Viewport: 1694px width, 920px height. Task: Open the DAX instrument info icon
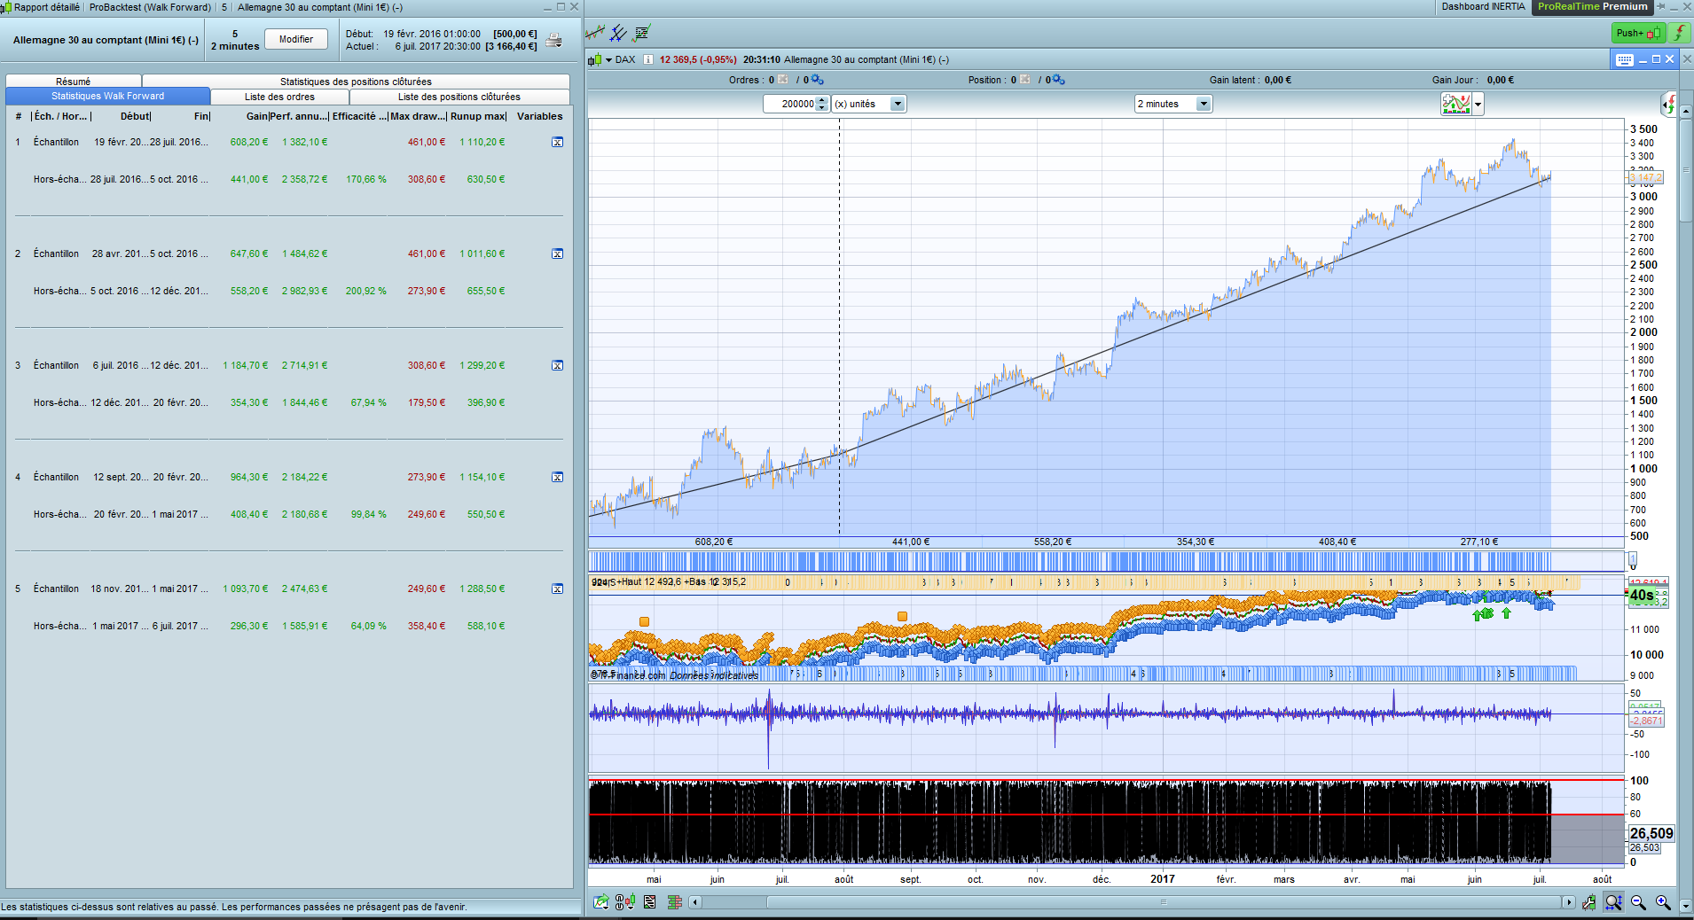648,60
